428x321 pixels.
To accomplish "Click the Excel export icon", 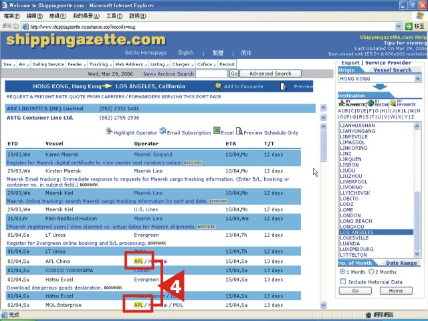I will pyautogui.click(x=217, y=130).
